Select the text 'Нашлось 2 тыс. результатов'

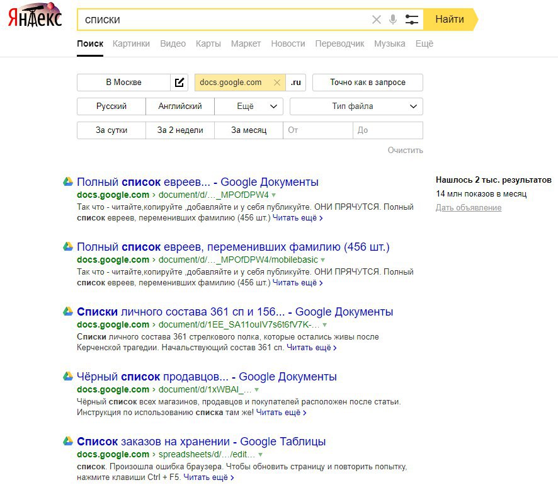(494, 180)
